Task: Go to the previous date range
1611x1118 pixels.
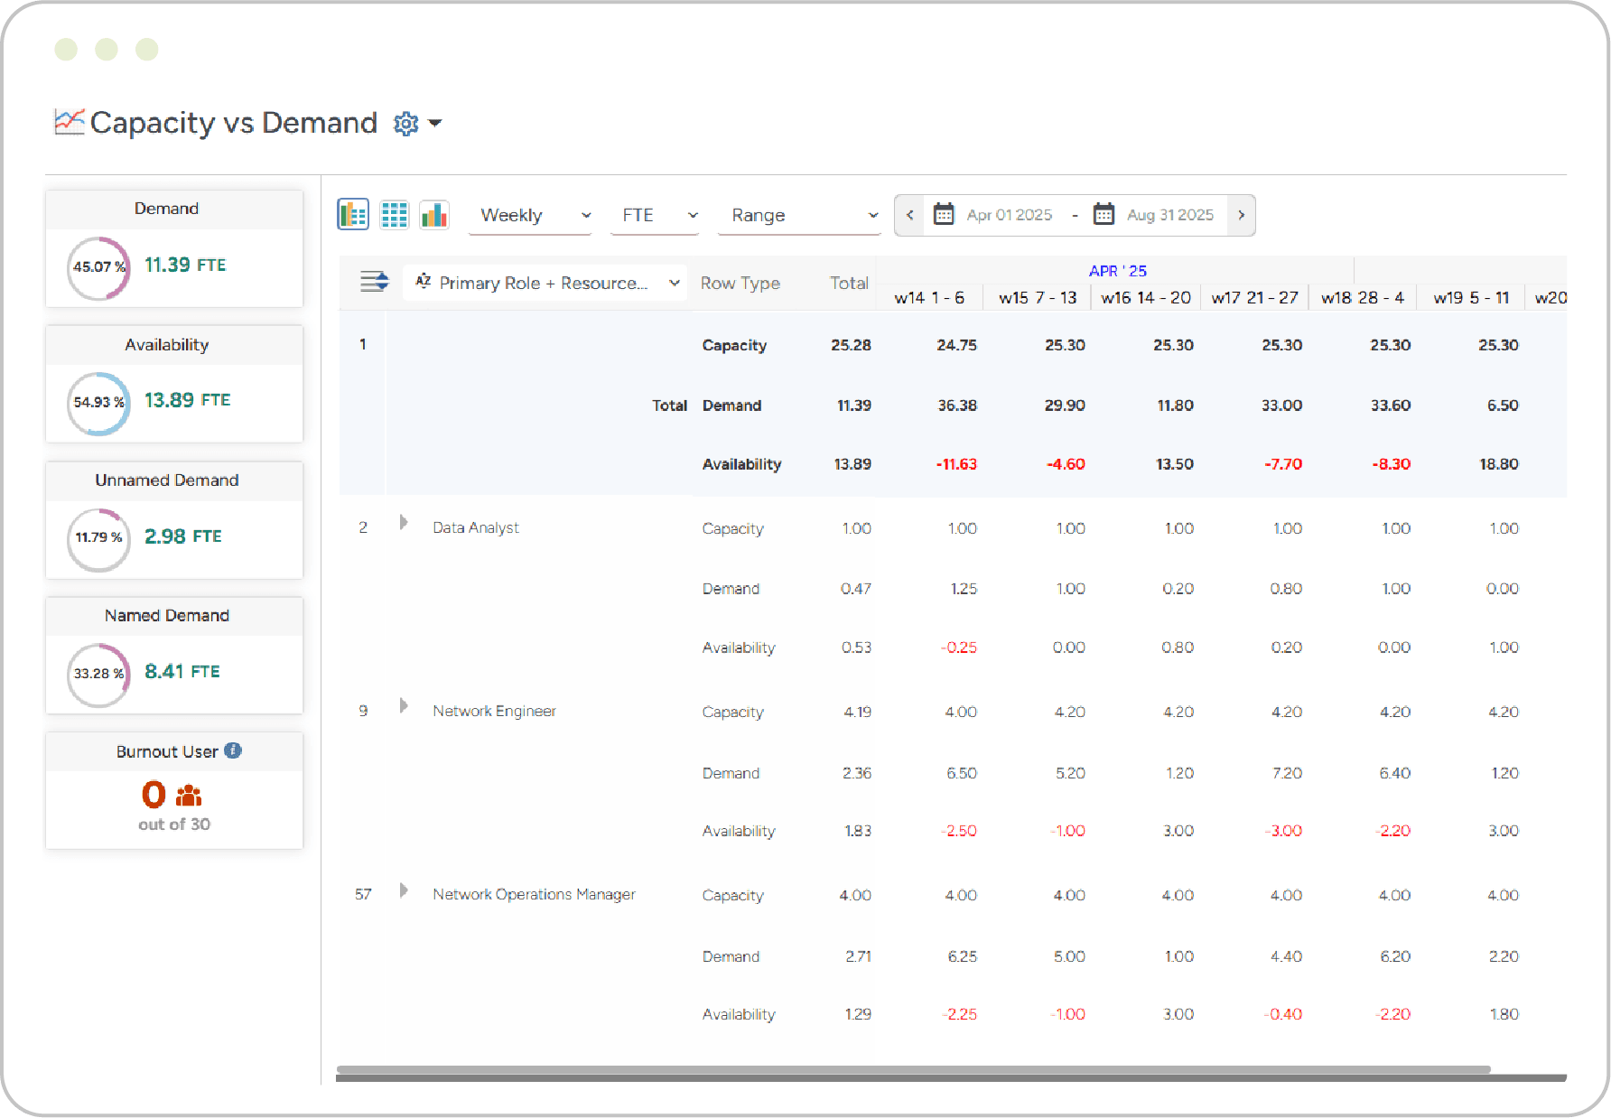Action: (909, 215)
